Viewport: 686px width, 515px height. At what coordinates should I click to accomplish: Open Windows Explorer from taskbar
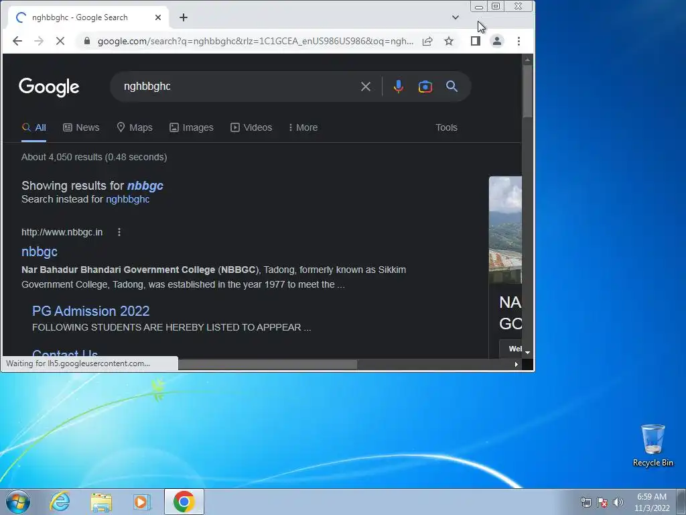click(x=101, y=502)
